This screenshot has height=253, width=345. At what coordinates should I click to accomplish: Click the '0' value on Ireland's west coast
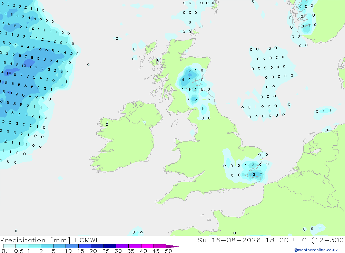[107, 124]
